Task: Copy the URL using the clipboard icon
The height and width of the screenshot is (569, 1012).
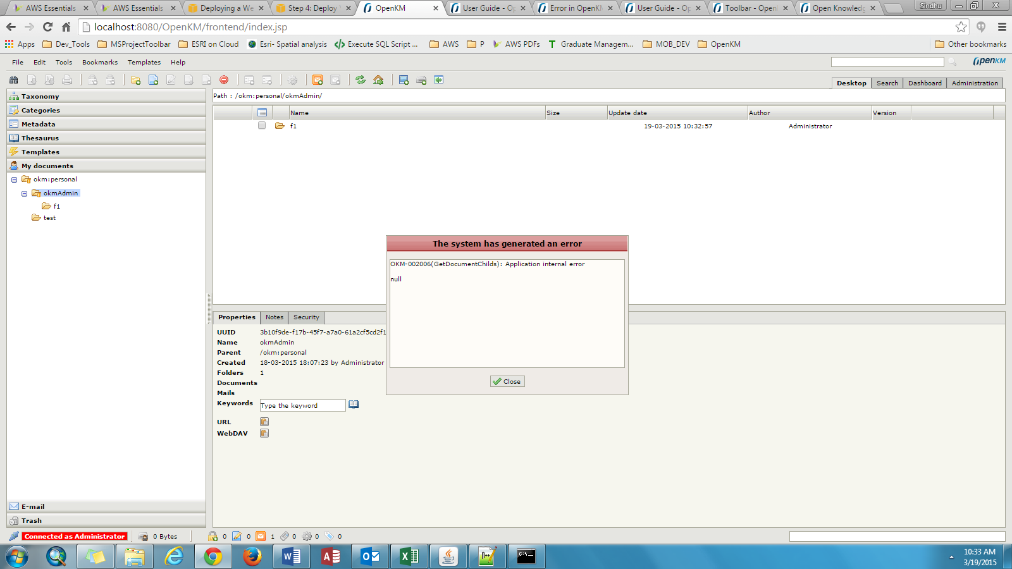Action: 264,422
